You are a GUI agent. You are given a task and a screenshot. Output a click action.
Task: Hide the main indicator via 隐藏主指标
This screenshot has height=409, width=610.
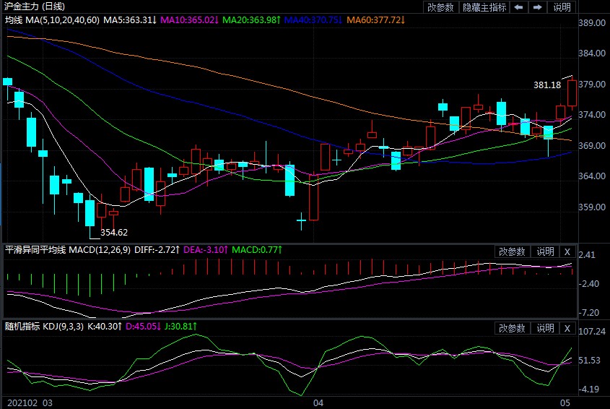click(484, 7)
